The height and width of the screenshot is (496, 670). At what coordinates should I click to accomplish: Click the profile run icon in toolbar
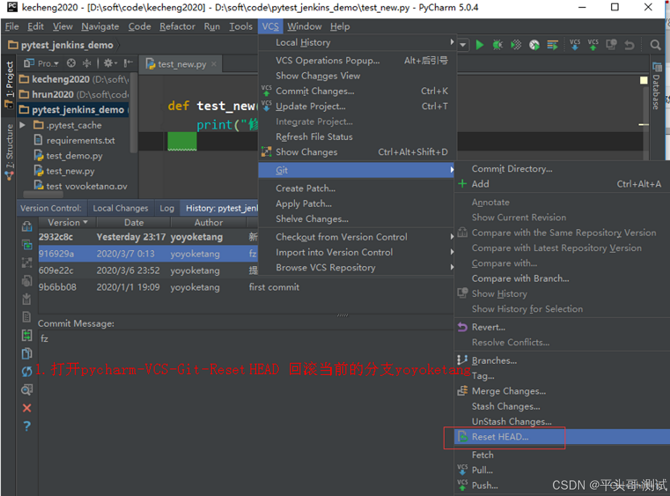pos(534,45)
